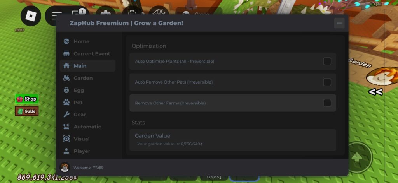The width and height of the screenshot is (398, 183).
Task: Click the store icon beside Current Event
Action: coord(66,54)
